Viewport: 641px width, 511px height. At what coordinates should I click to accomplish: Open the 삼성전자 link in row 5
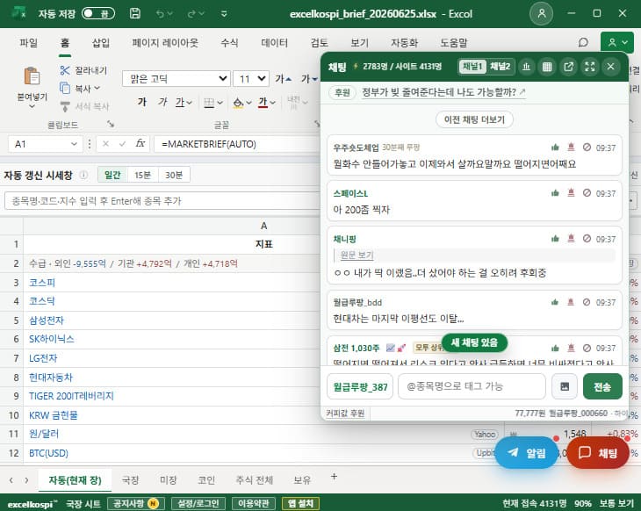pyautogui.click(x=47, y=320)
